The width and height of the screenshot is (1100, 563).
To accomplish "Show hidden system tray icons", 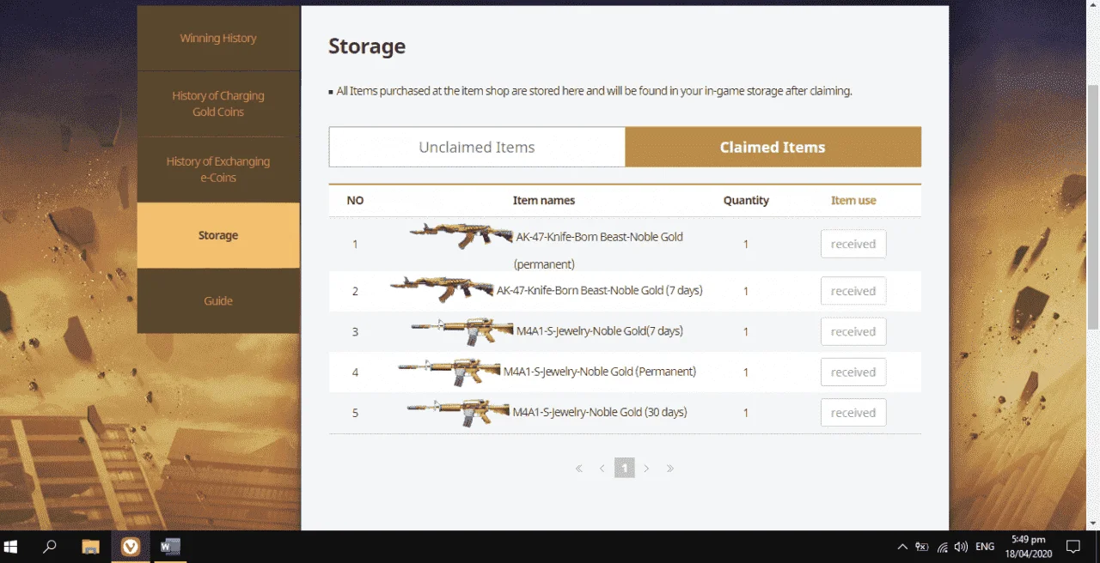I will click(x=902, y=547).
